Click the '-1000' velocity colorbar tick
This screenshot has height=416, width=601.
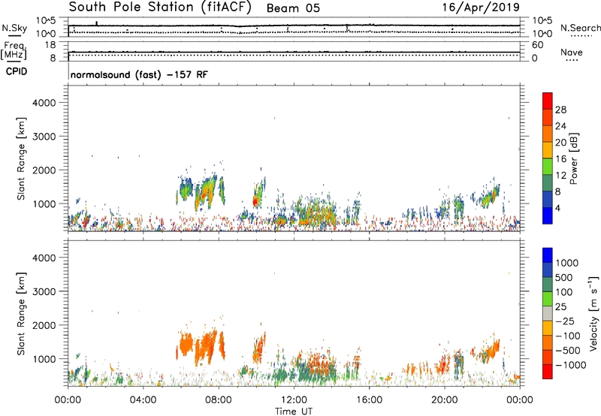pyautogui.click(x=571, y=365)
